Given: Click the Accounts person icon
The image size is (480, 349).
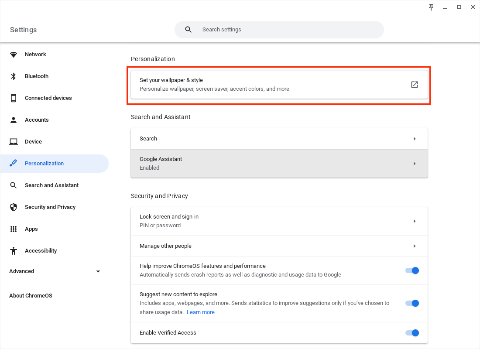Looking at the screenshot, I should (13, 120).
